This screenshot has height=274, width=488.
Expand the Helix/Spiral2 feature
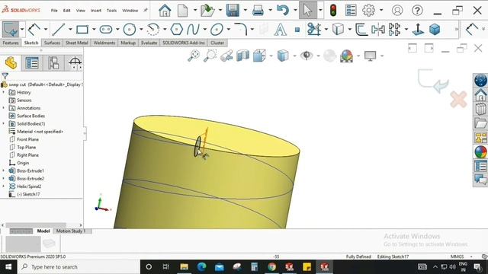[3, 186]
